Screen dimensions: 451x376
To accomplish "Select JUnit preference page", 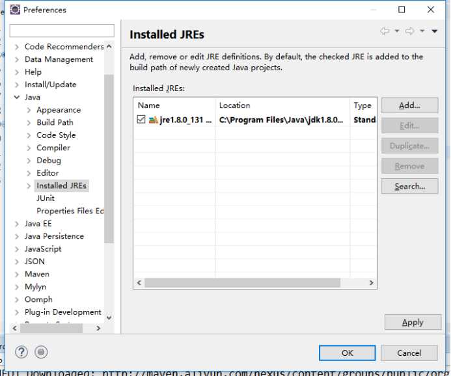I will click(x=46, y=198).
